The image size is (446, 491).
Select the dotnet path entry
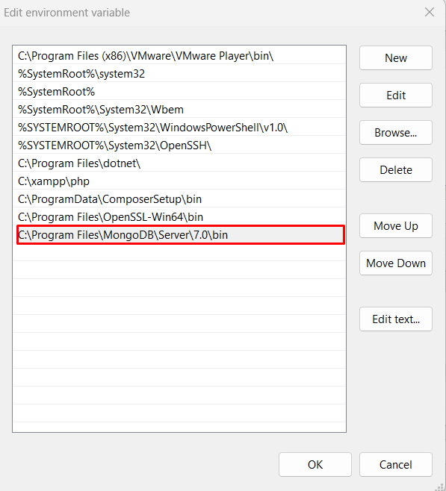coord(179,163)
